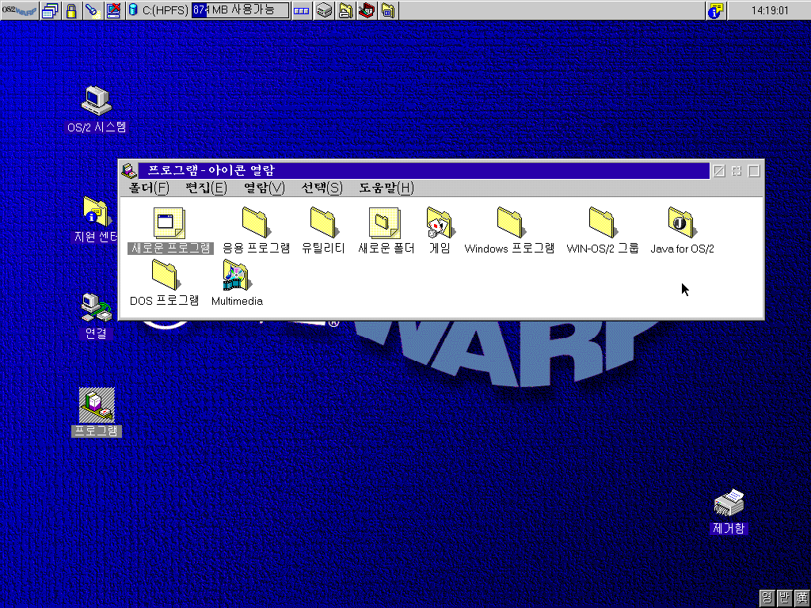Click the window list icon in WarpCenter
The image size is (811, 608).
point(50,10)
